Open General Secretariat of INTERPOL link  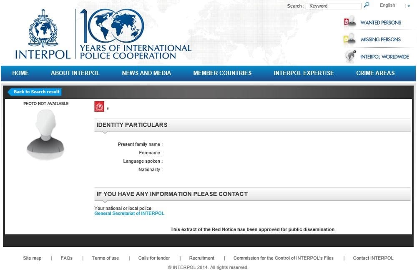pyautogui.click(x=129, y=214)
